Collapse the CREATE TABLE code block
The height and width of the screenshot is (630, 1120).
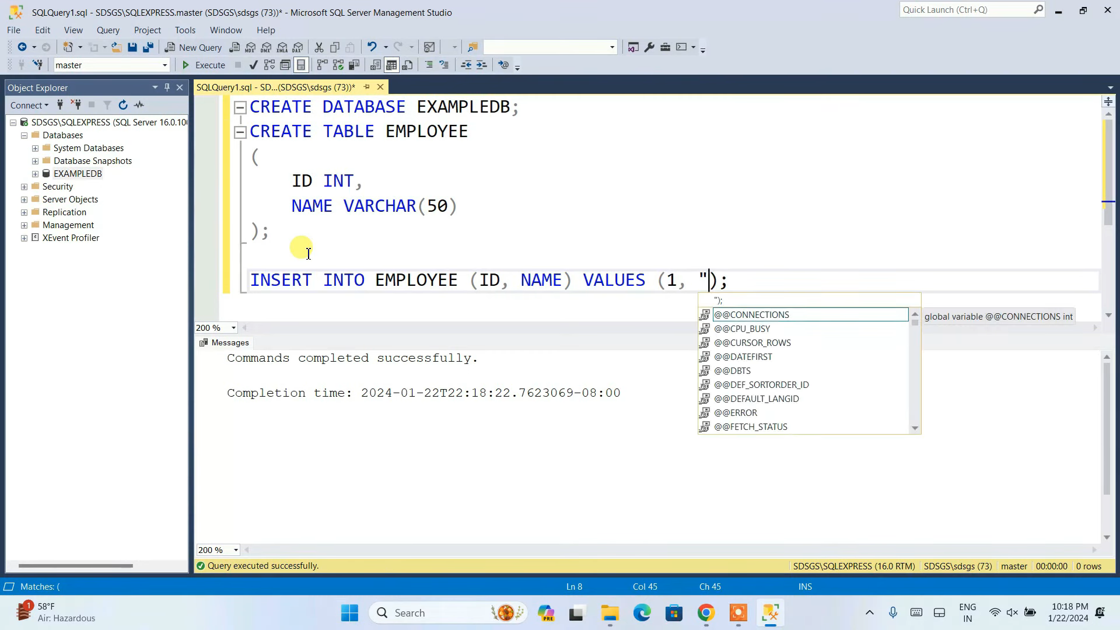click(240, 132)
